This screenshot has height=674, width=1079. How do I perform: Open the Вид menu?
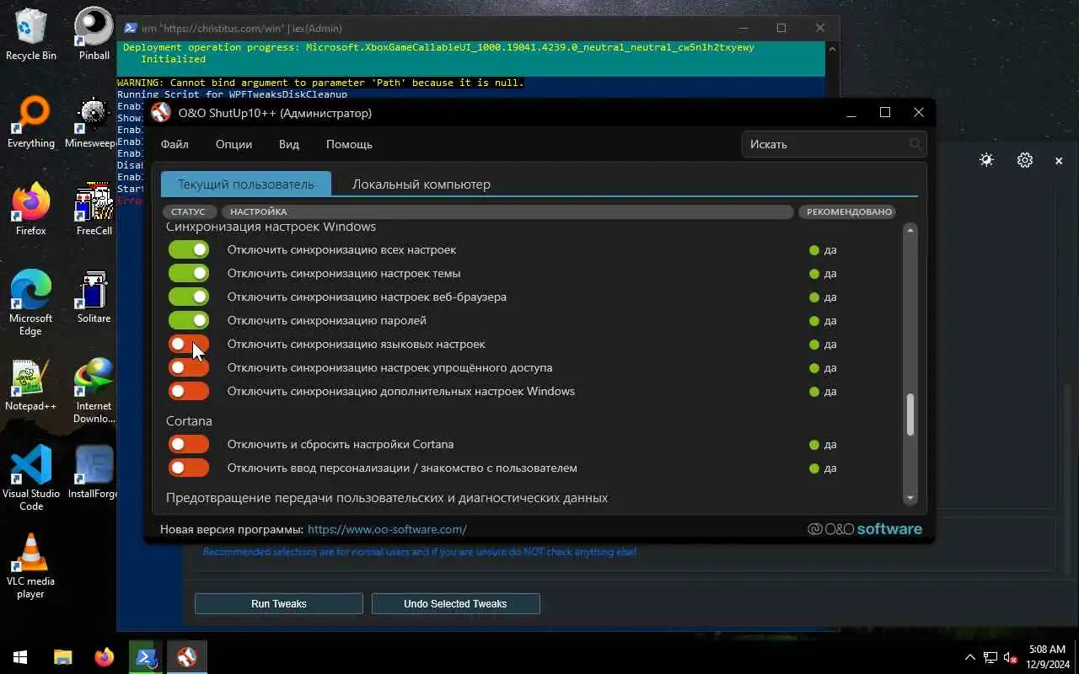tap(289, 144)
